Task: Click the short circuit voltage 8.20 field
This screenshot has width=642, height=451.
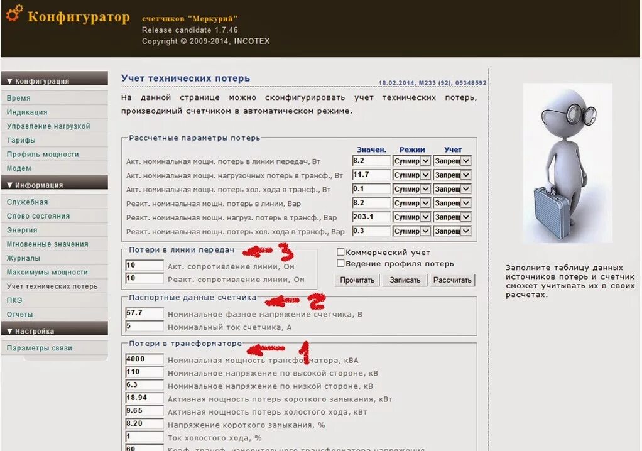Action: [x=144, y=423]
